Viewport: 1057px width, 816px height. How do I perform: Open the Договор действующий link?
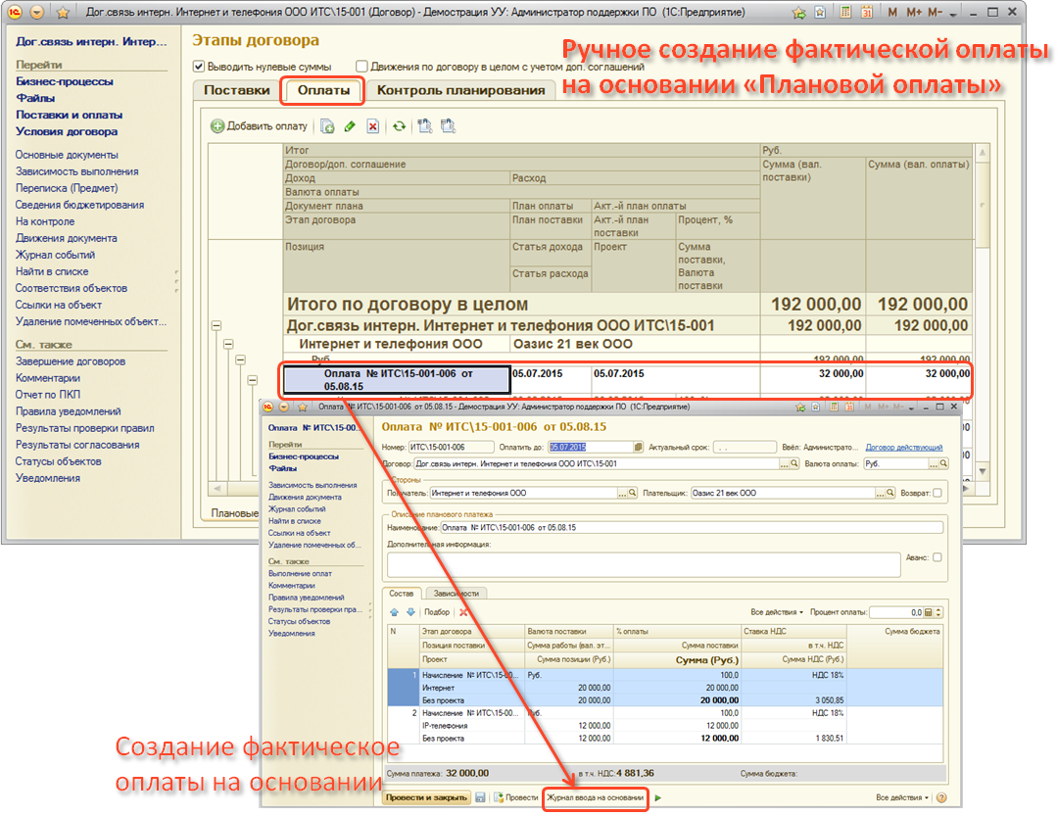tap(903, 448)
